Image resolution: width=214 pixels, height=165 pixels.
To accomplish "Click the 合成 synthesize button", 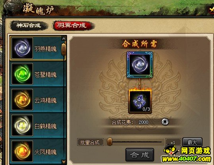I will click(140, 155).
